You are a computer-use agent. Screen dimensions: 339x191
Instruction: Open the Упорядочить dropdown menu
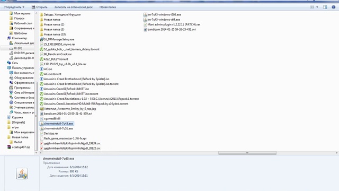[x=14, y=7]
